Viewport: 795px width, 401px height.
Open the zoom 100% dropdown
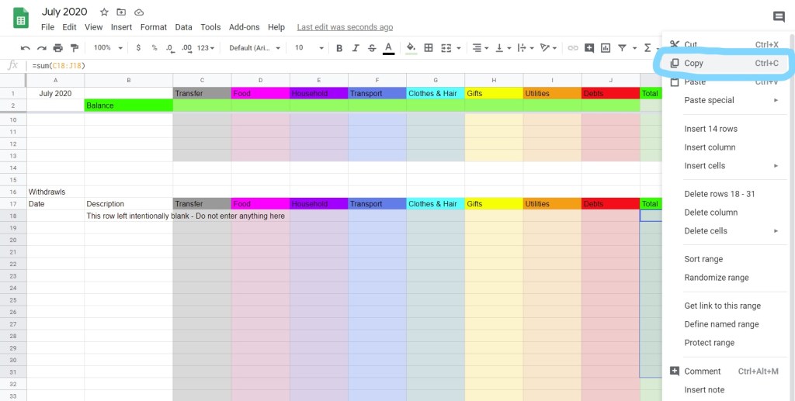[107, 48]
